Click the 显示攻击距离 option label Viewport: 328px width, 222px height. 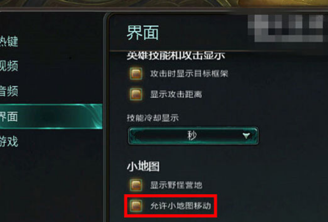(x=176, y=94)
